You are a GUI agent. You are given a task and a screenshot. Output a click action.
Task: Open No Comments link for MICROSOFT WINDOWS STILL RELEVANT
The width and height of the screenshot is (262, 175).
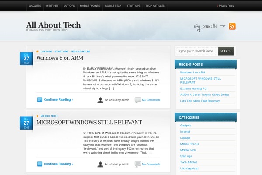coord(151,164)
